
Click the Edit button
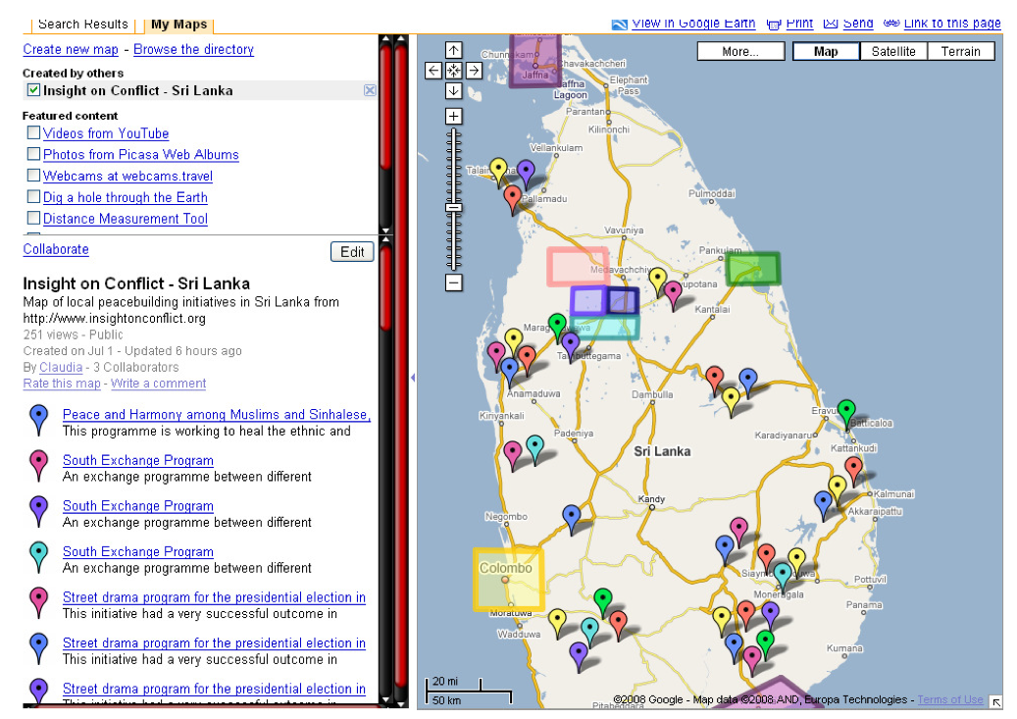tap(352, 252)
